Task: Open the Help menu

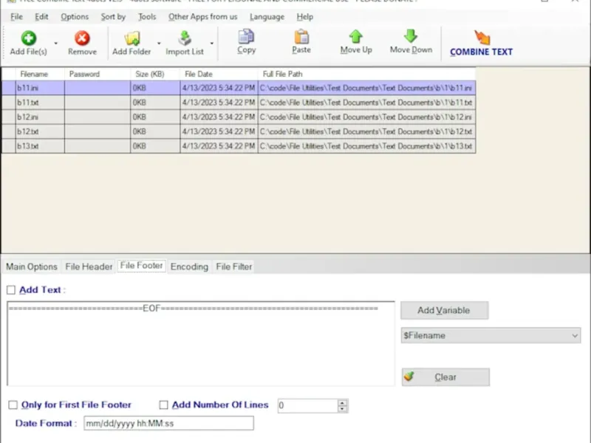Action: click(304, 16)
